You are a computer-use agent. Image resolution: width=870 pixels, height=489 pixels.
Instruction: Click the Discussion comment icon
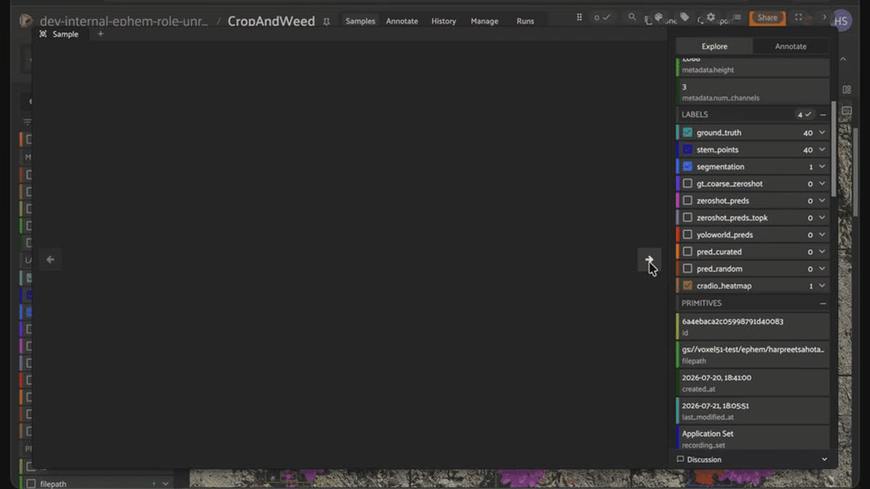(680, 459)
